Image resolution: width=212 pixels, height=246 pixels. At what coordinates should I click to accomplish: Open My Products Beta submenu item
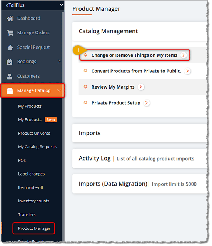30,120
